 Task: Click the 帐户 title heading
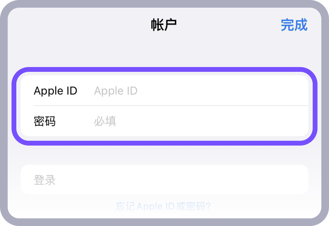164,25
